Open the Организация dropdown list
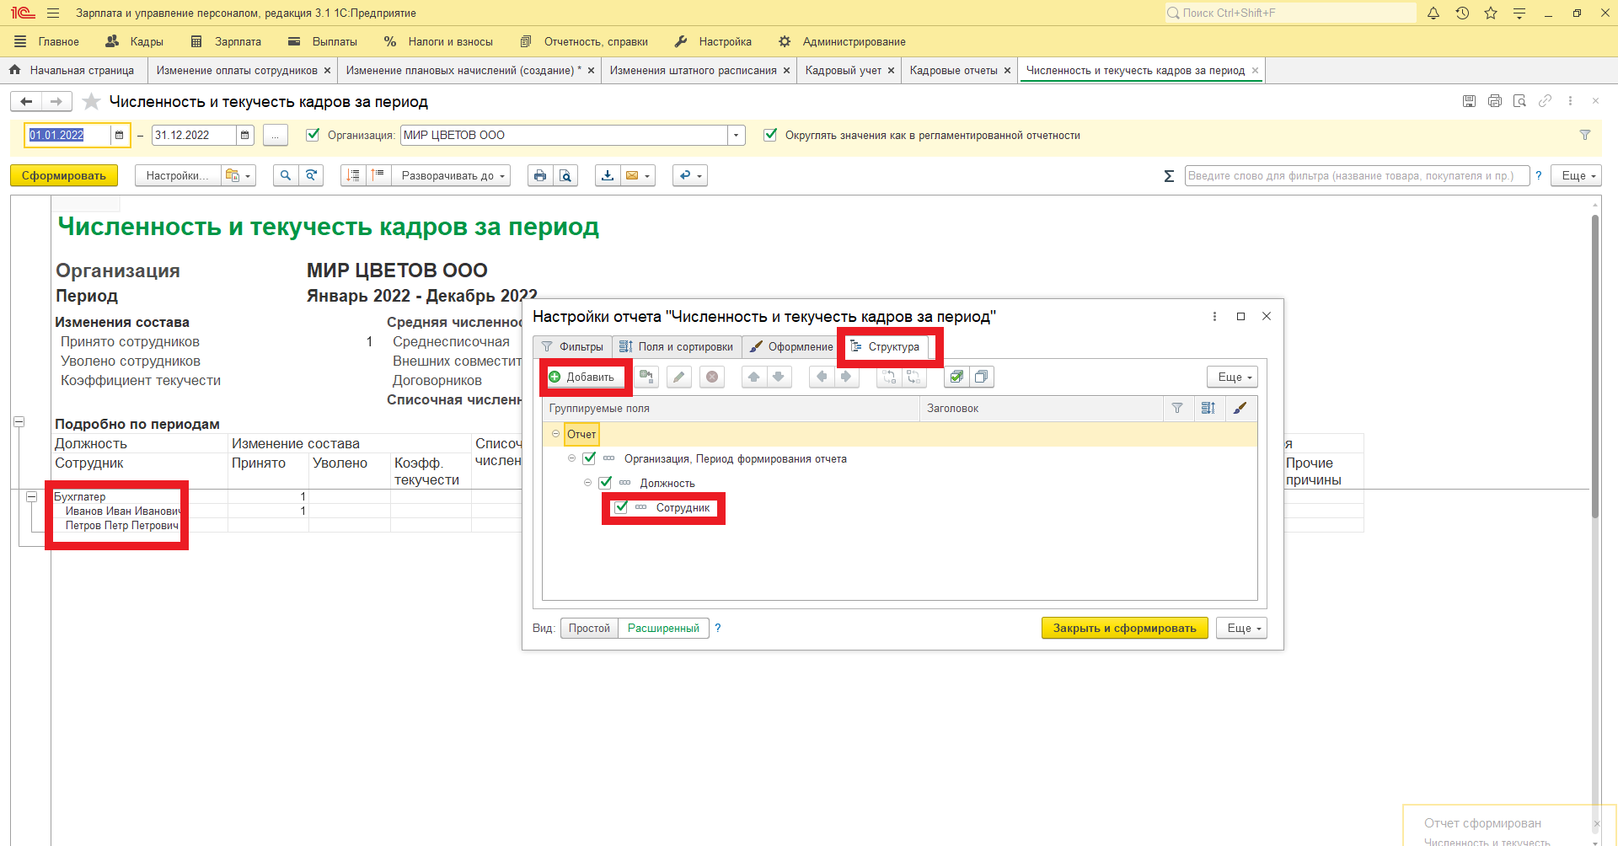This screenshot has height=846, width=1618. coord(737,135)
